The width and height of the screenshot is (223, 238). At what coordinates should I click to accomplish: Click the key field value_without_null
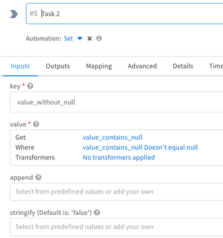pyautogui.click(x=117, y=102)
